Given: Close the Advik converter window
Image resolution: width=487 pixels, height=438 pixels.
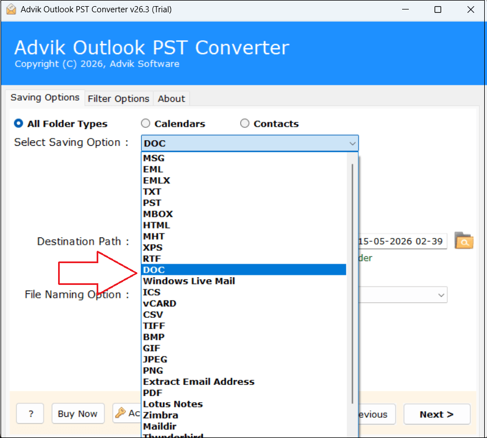Looking at the screenshot, I should pos(471,9).
